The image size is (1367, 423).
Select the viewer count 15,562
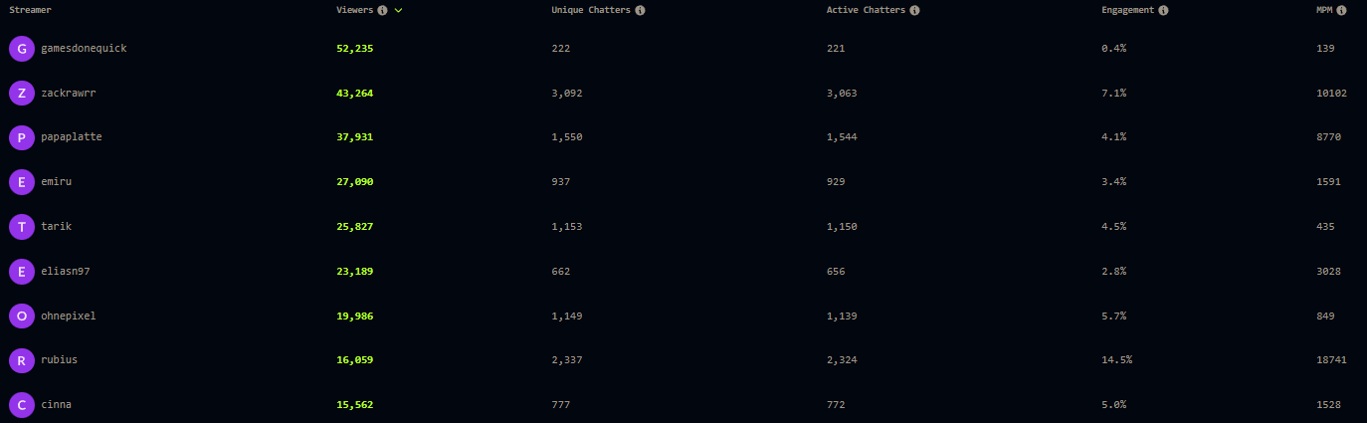point(355,405)
